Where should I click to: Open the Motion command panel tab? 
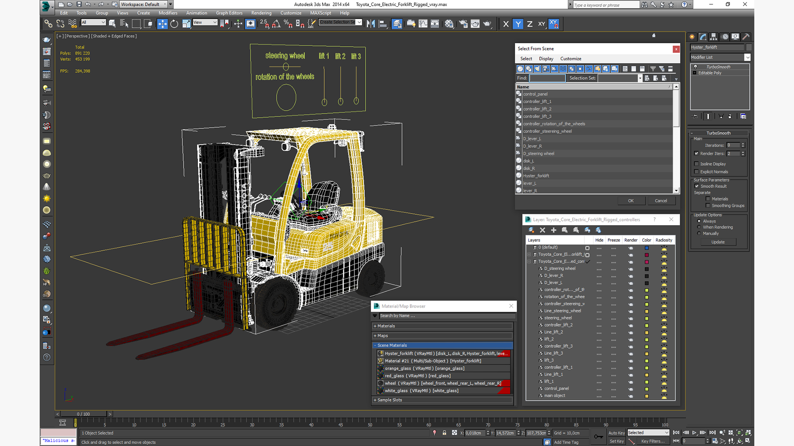[725, 37]
